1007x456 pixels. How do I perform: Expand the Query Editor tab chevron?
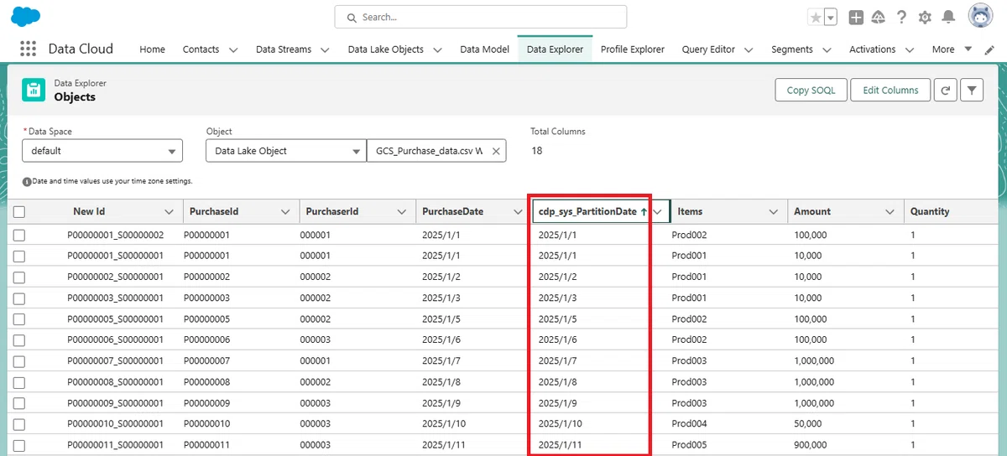click(x=748, y=49)
